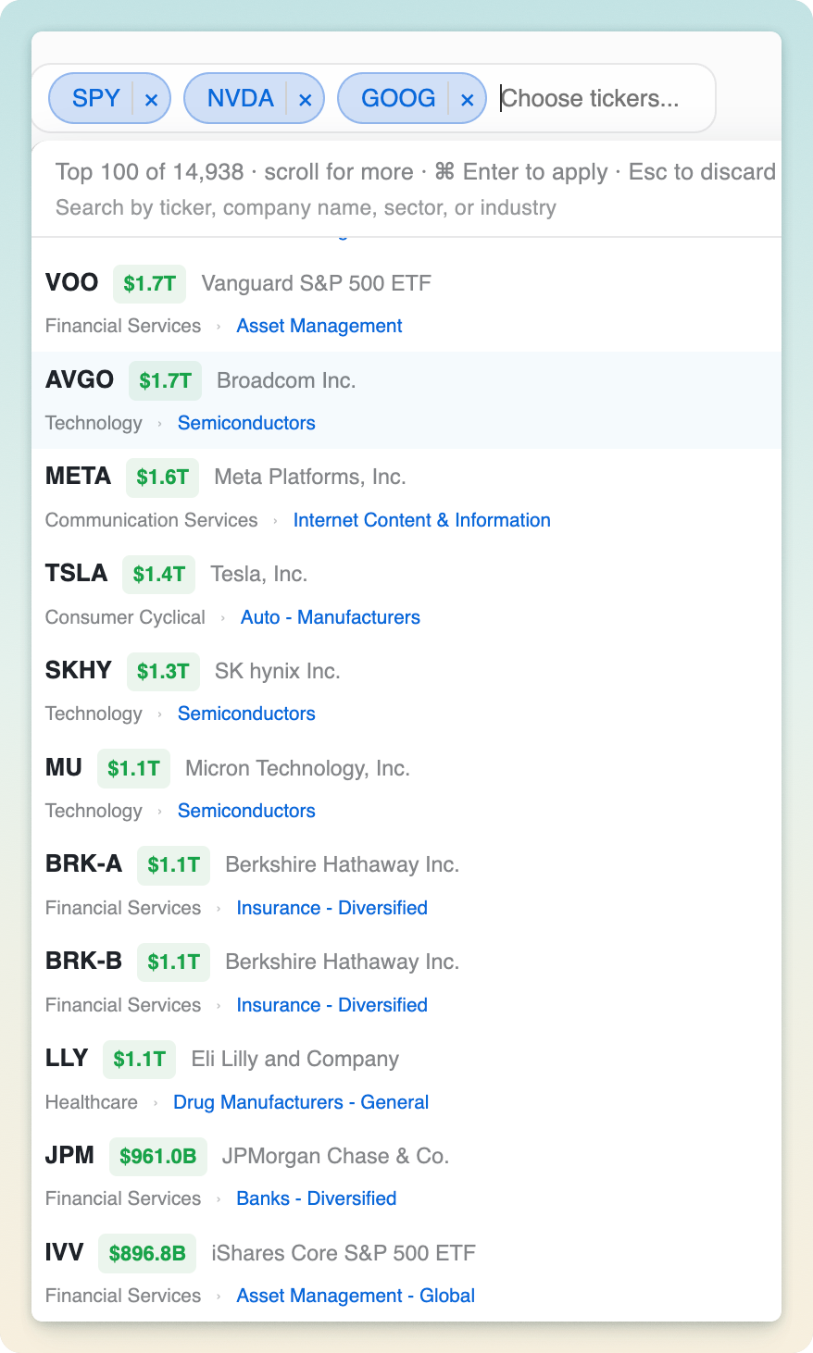Click Micron Technology, Inc. company name
The image size is (813, 1353).
298,768
